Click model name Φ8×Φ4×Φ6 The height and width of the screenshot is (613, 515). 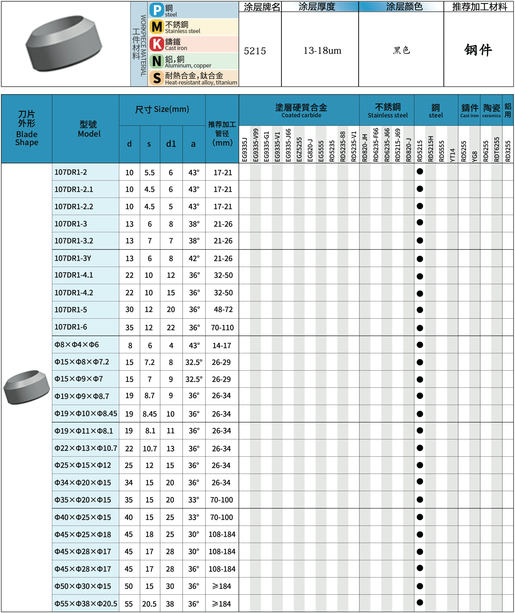click(x=77, y=345)
